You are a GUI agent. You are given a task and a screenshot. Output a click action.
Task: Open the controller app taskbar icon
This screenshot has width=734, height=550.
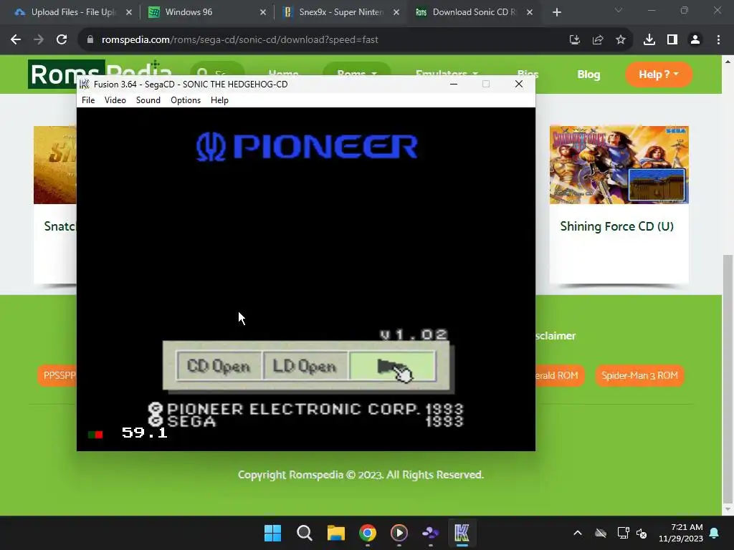(x=430, y=533)
